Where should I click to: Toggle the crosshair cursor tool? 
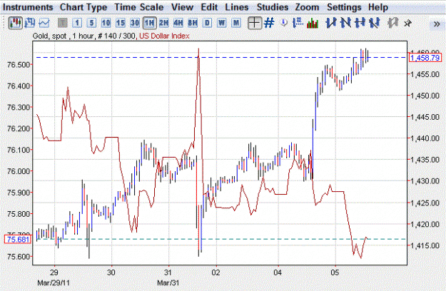pos(255,23)
